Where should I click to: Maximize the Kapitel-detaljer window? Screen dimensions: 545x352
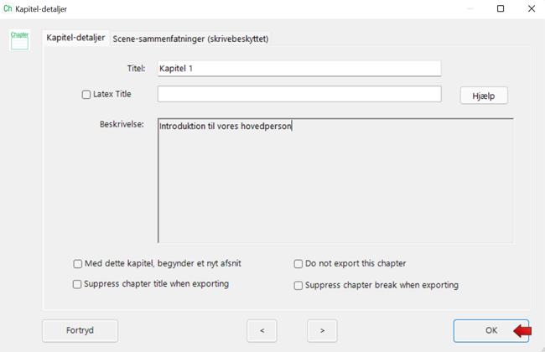[x=501, y=8]
